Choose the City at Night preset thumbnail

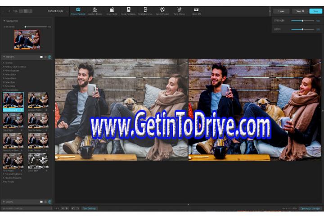click(13, 121)
